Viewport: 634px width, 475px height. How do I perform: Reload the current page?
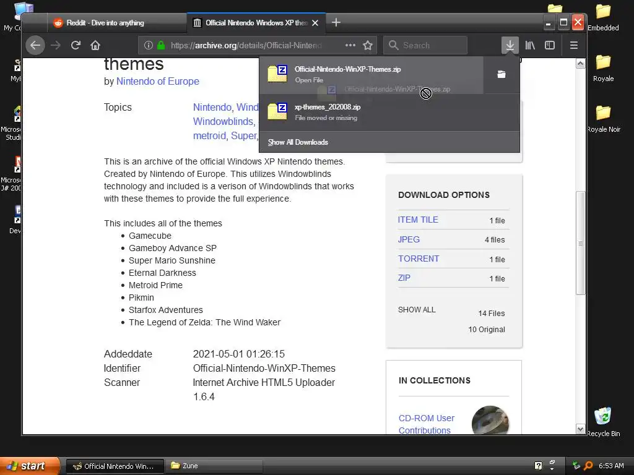click(x=76, y=45)
